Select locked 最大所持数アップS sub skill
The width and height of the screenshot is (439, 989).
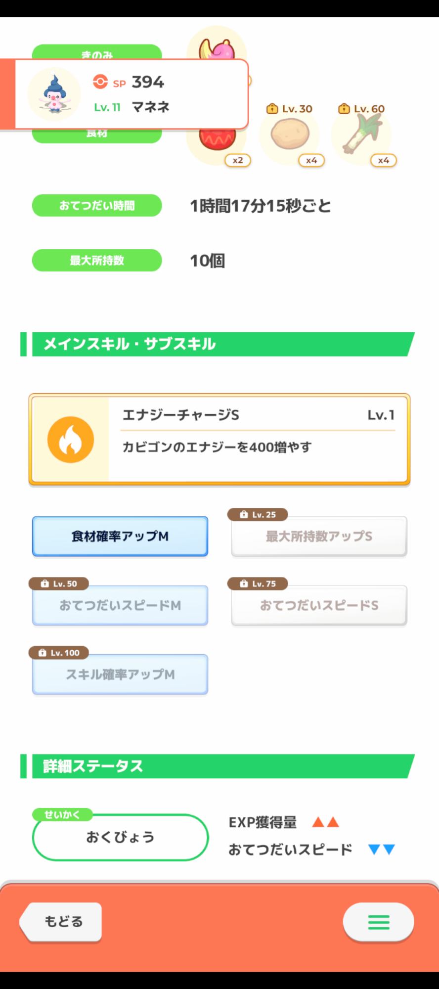pyautogui.click(x=319, y=536)
